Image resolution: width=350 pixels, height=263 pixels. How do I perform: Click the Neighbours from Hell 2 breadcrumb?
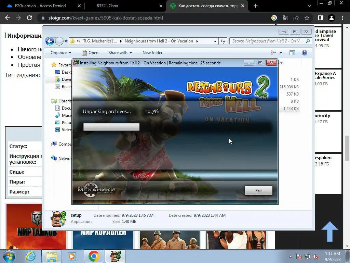(159, 41)
